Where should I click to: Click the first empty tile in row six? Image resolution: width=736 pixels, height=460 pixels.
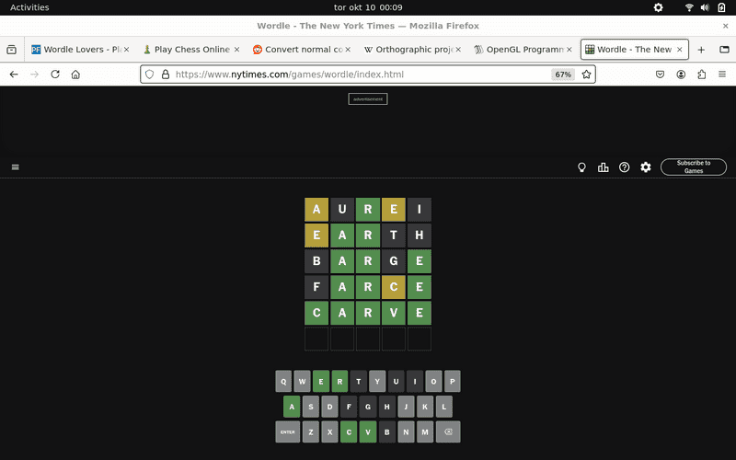[x=316, y=339]
